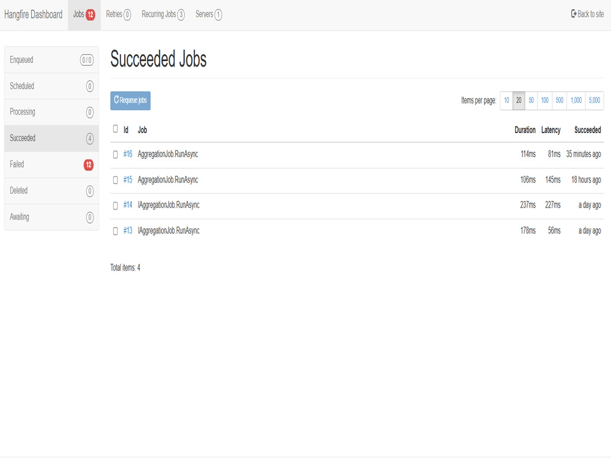Click the Latency column header
Viewport: 611px width, 458px height.
tap(551, 130)
